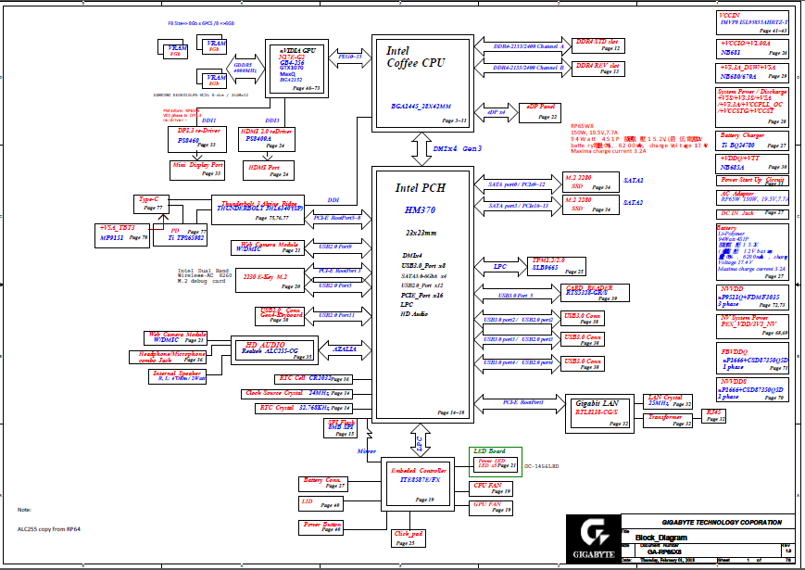Select the +V5A_TBT3 MP9151 box

122,235
